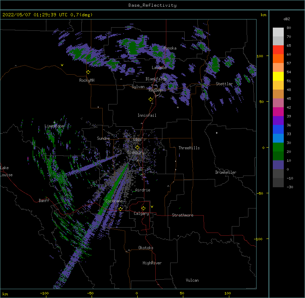The height and width of the screenshot is (298, 305).
Task: Click the Lacombe town label
Action: pos(159,68)
